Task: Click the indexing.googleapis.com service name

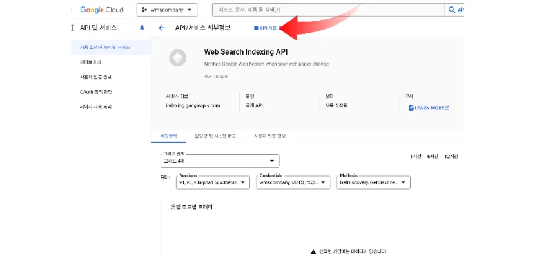Action: [x=193, y=105]
